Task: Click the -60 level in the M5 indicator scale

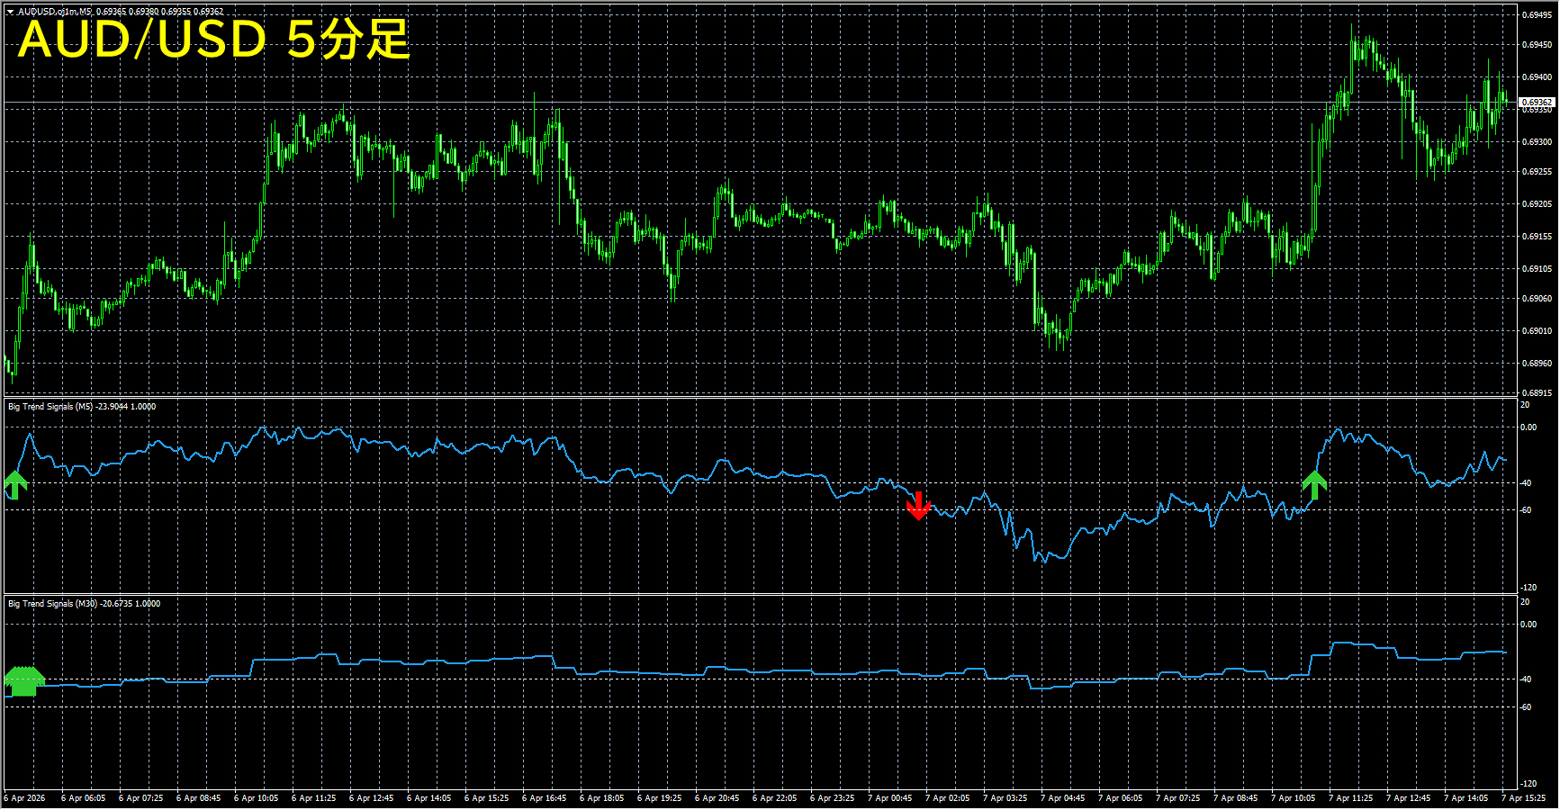Action: tap(1526, 510)
